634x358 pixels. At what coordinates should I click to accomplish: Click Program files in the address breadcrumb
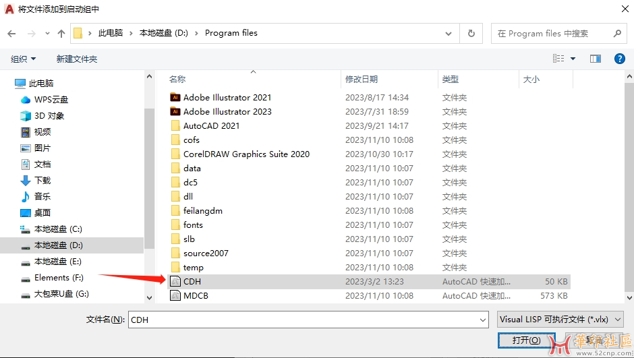(231, 33)
